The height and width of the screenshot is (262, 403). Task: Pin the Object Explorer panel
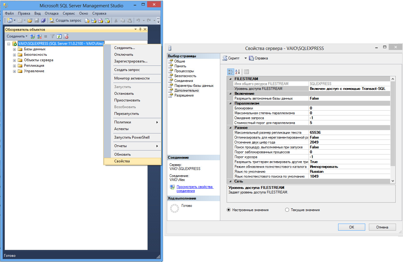(140, 29)
